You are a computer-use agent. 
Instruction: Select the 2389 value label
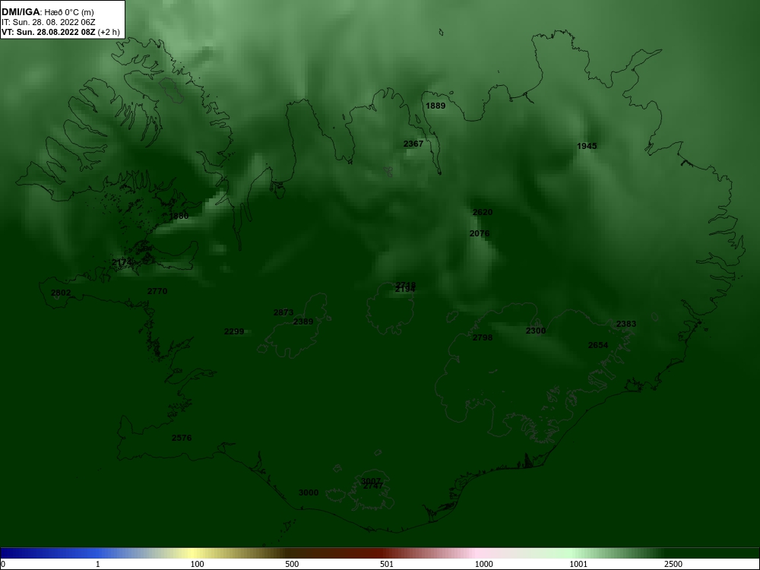pyautogui.click(x=303, y=321)
